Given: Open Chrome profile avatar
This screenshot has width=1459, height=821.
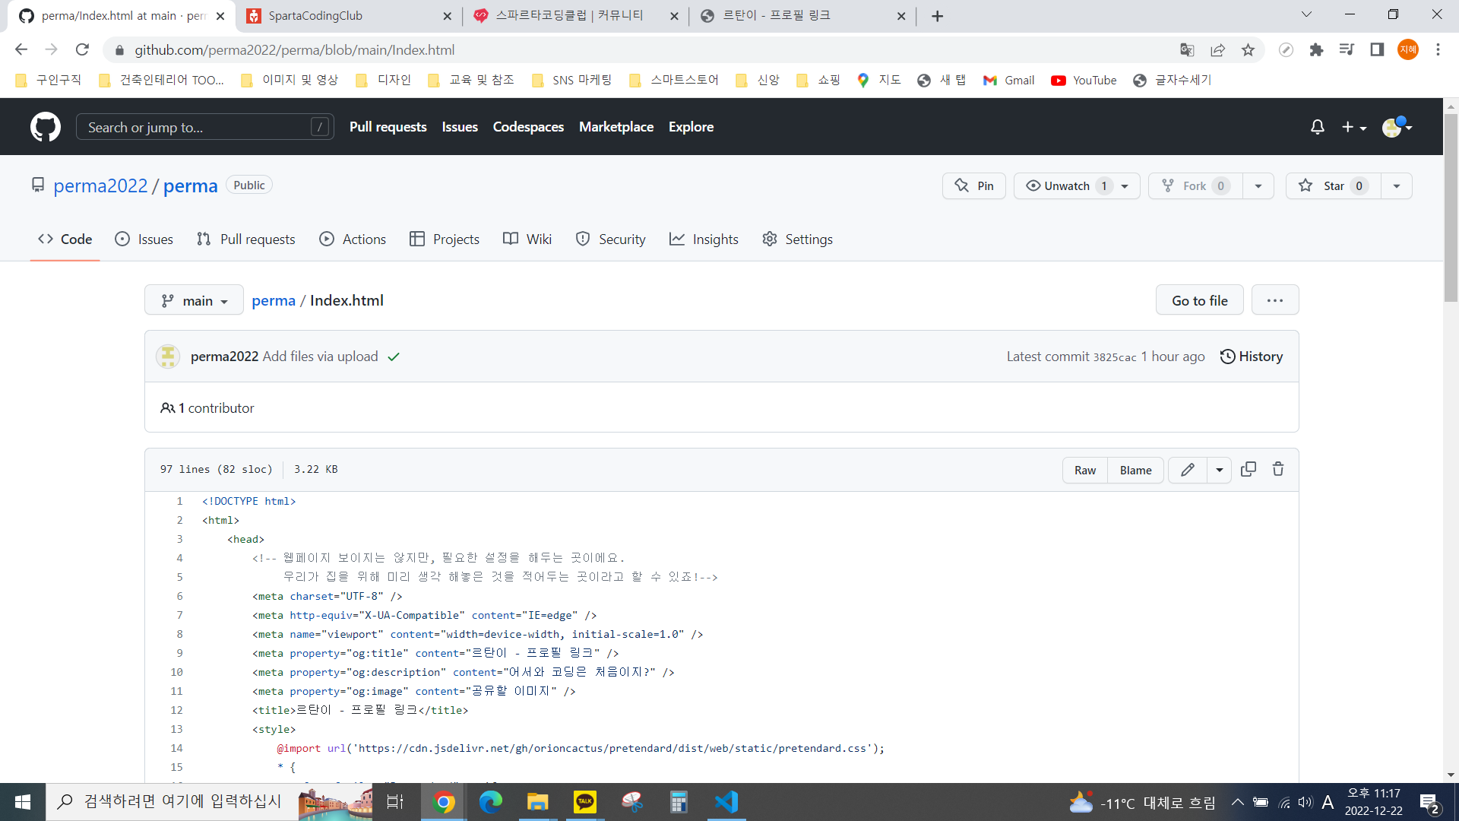Looking at the screenshot, I should 1408,49.
